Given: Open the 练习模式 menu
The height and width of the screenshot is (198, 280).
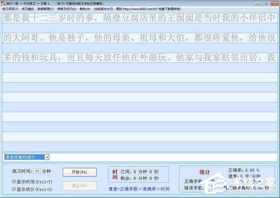Looking at the screenshot, I should point(28,9).
